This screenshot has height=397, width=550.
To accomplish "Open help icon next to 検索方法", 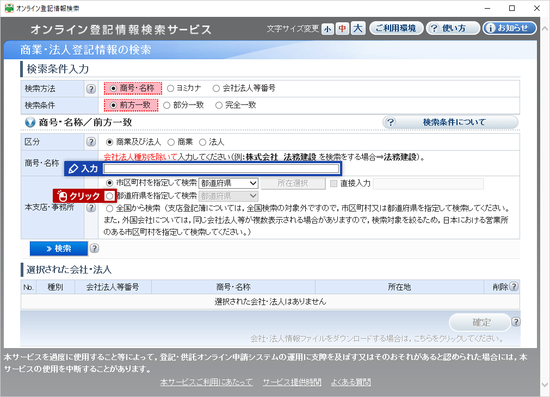I will pyautogui.click(x=91, y=89).
